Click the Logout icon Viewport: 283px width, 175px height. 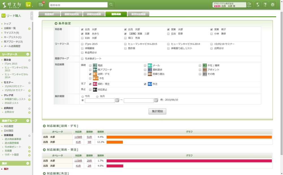[249, 5]
